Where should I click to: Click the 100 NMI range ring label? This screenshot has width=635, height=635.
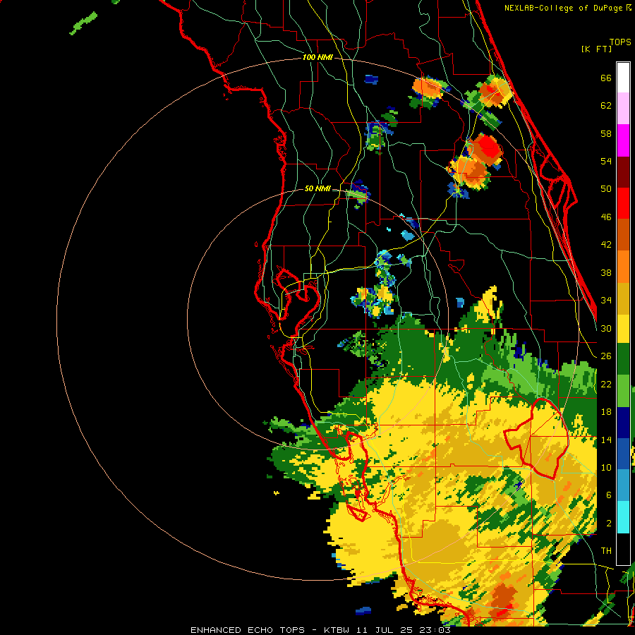tap(317, 58)
